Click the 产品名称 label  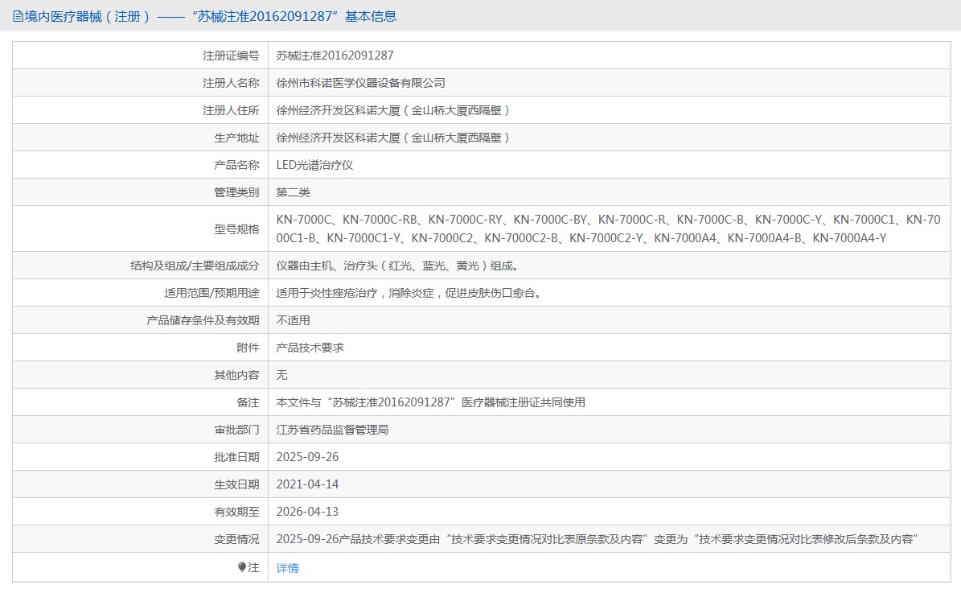coord(236,165)
